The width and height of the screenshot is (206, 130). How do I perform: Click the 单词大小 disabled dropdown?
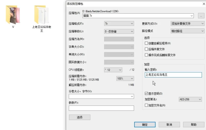(x=119, y=55)
